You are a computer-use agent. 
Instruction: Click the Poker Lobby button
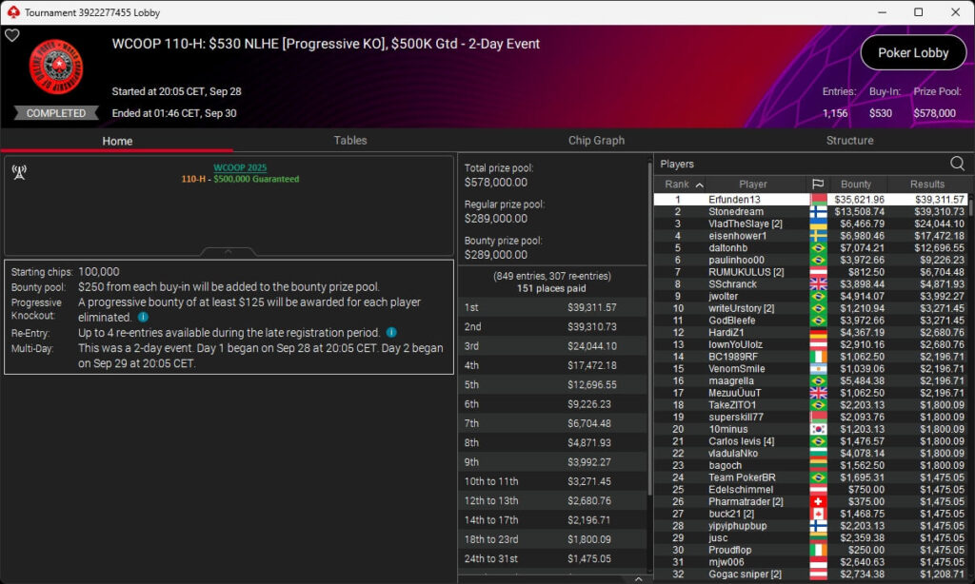click(x=913, y=53)
